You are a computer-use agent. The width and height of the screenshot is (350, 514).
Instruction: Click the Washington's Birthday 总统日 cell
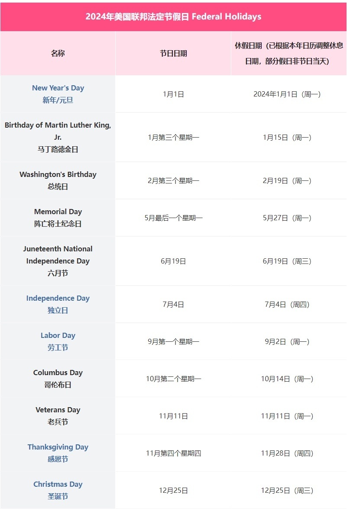click(x=58, y=180)
